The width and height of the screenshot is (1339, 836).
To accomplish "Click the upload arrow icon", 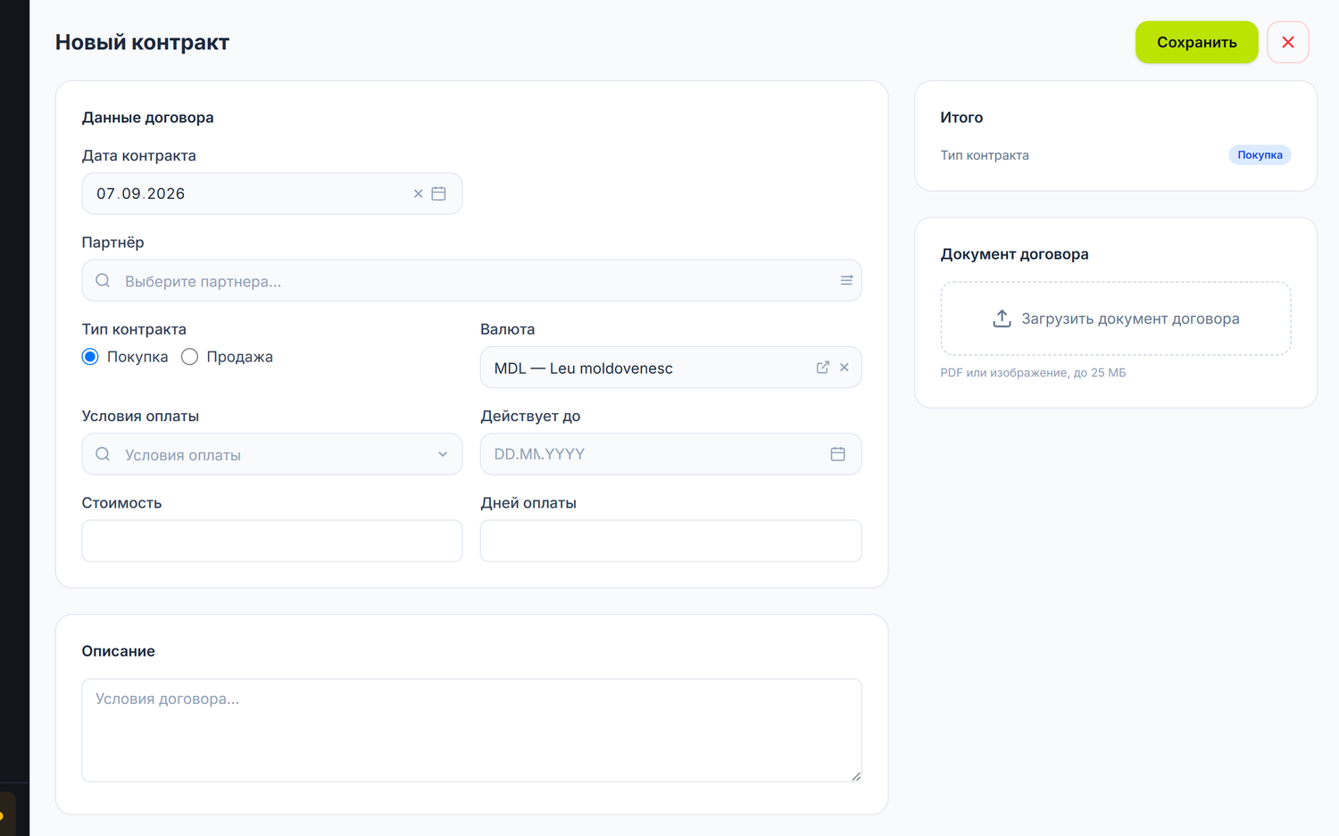I will (1002, 319).
